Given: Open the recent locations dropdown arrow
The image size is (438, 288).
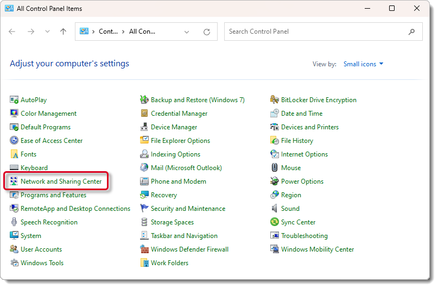Looking at the screenshot, I should 47,32.
